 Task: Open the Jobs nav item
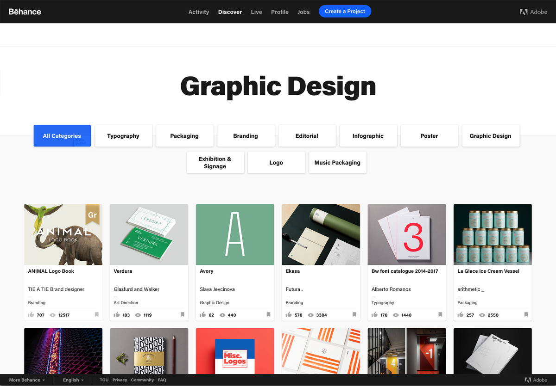303,12
